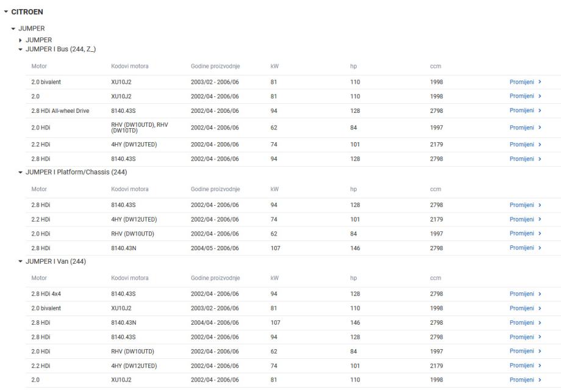Click Promijeni for Bus 2.2 HDi row
This screenshot has height=390, width=561.
525,145
